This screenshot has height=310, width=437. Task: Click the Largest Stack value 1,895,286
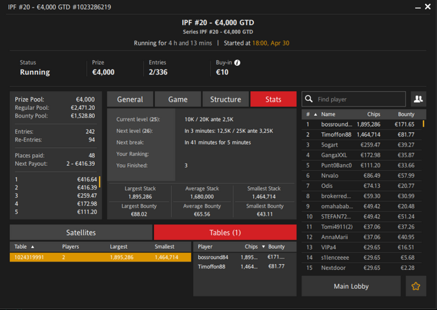click(140, 196)
